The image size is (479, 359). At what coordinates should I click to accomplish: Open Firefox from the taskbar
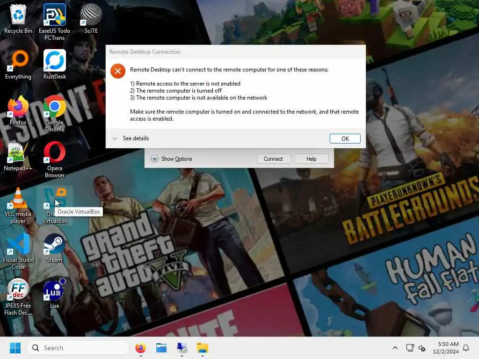pyautogui.click(x=140, y=348)
